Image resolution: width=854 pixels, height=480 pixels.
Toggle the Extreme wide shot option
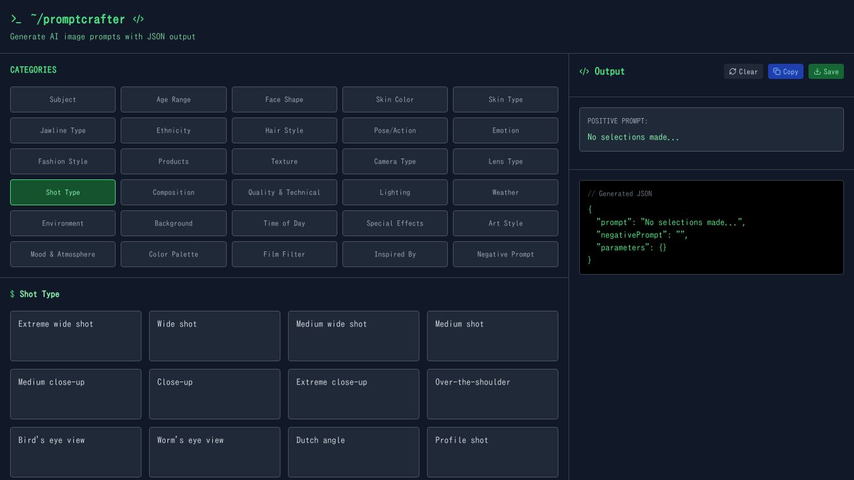pyautogui.click(x=76, y=336)
